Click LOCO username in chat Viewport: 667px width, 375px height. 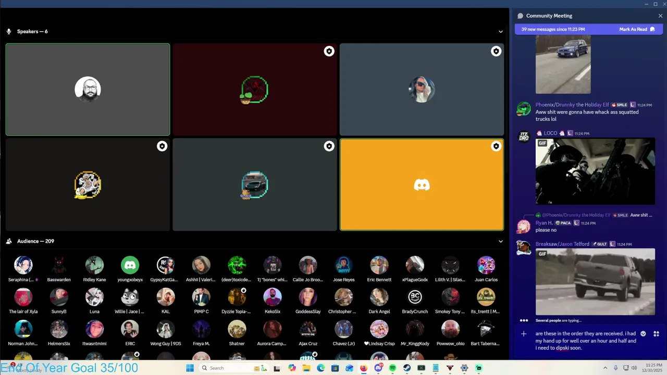pyautogui.click(x=550, y=133)
